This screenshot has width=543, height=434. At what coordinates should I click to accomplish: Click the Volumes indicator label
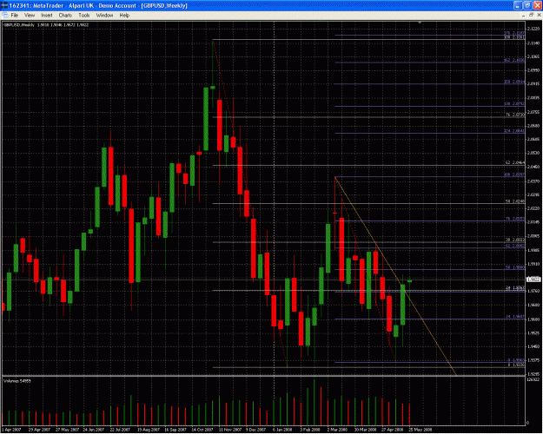[17, 381]
